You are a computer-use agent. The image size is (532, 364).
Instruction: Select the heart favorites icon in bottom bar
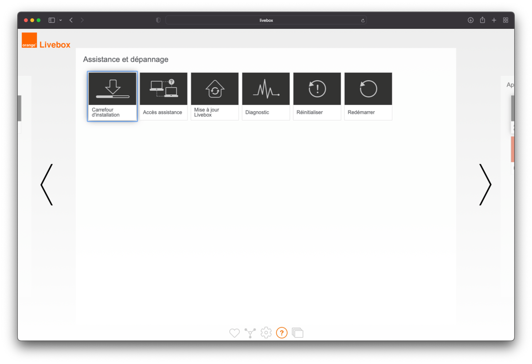[x=235, y=333]
